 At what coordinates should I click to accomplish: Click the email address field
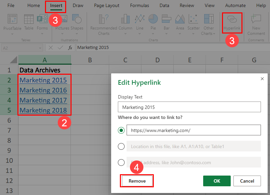coord(194,162)
